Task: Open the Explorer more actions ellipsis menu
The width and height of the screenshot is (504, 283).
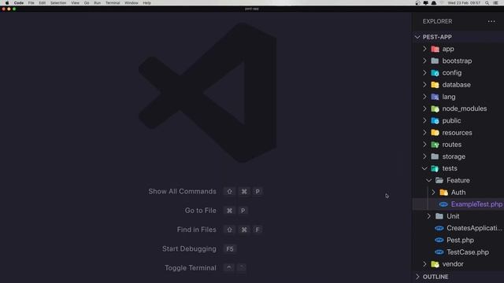Action: pos(491,21)
